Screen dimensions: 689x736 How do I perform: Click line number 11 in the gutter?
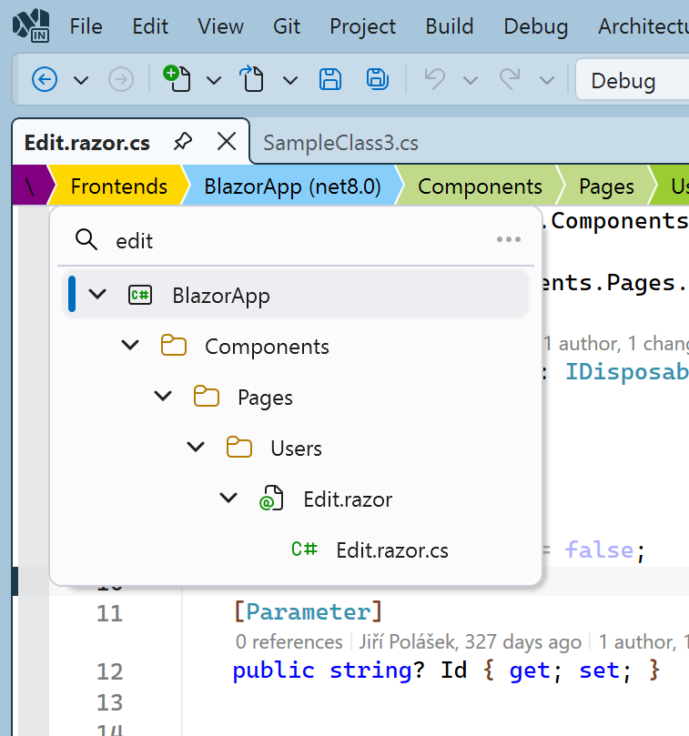click(x=110, y=613)
